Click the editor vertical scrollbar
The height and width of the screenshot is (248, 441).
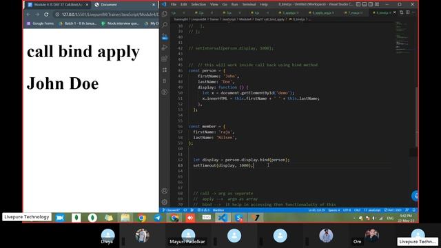click(417, 116)
